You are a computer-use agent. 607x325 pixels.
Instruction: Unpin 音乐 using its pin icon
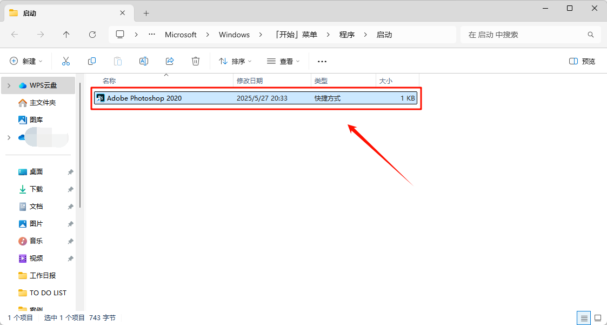pos(70,241)
